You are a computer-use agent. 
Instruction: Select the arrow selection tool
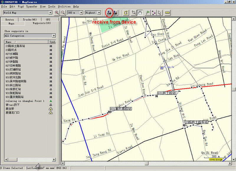tap(160, 13)
